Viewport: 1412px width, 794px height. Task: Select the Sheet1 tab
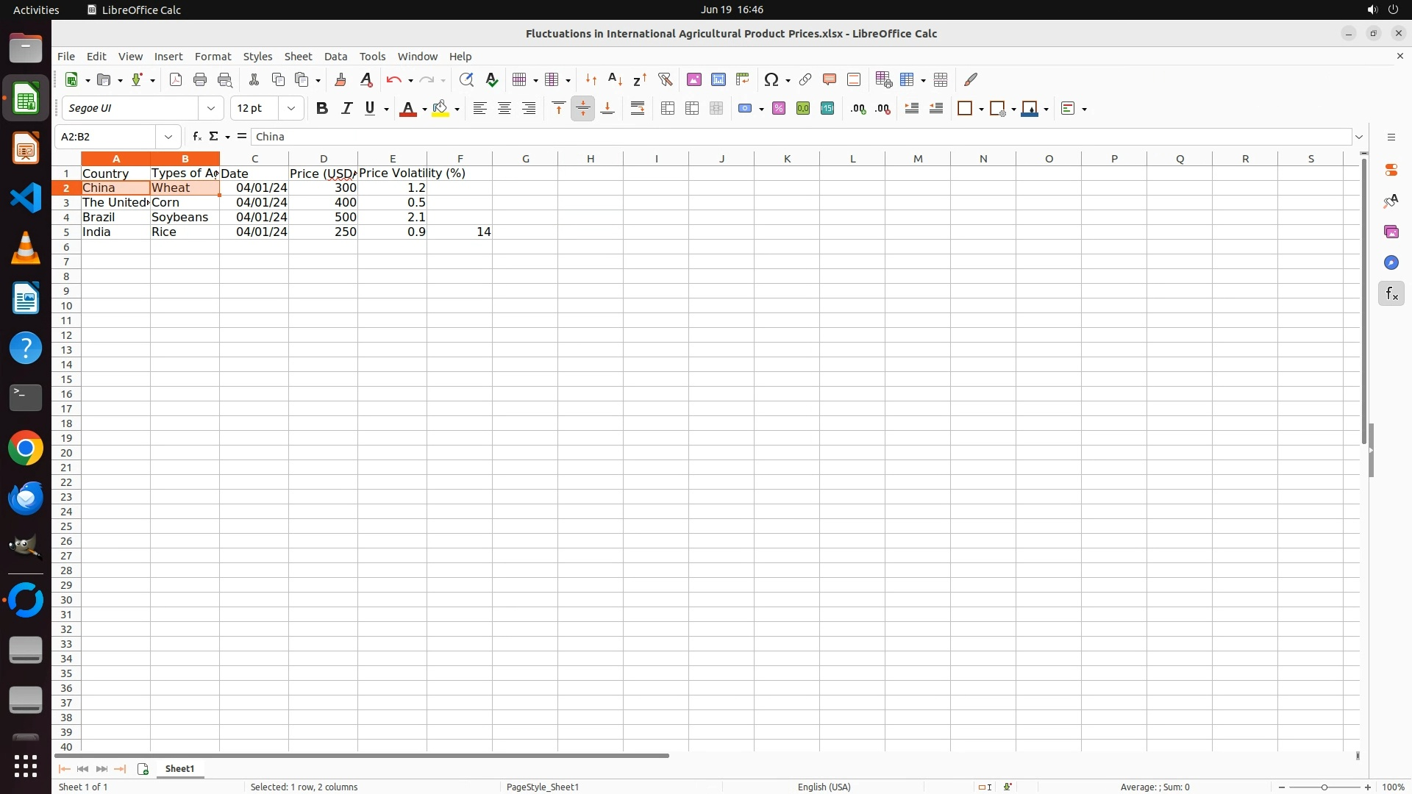pos(179,769)
